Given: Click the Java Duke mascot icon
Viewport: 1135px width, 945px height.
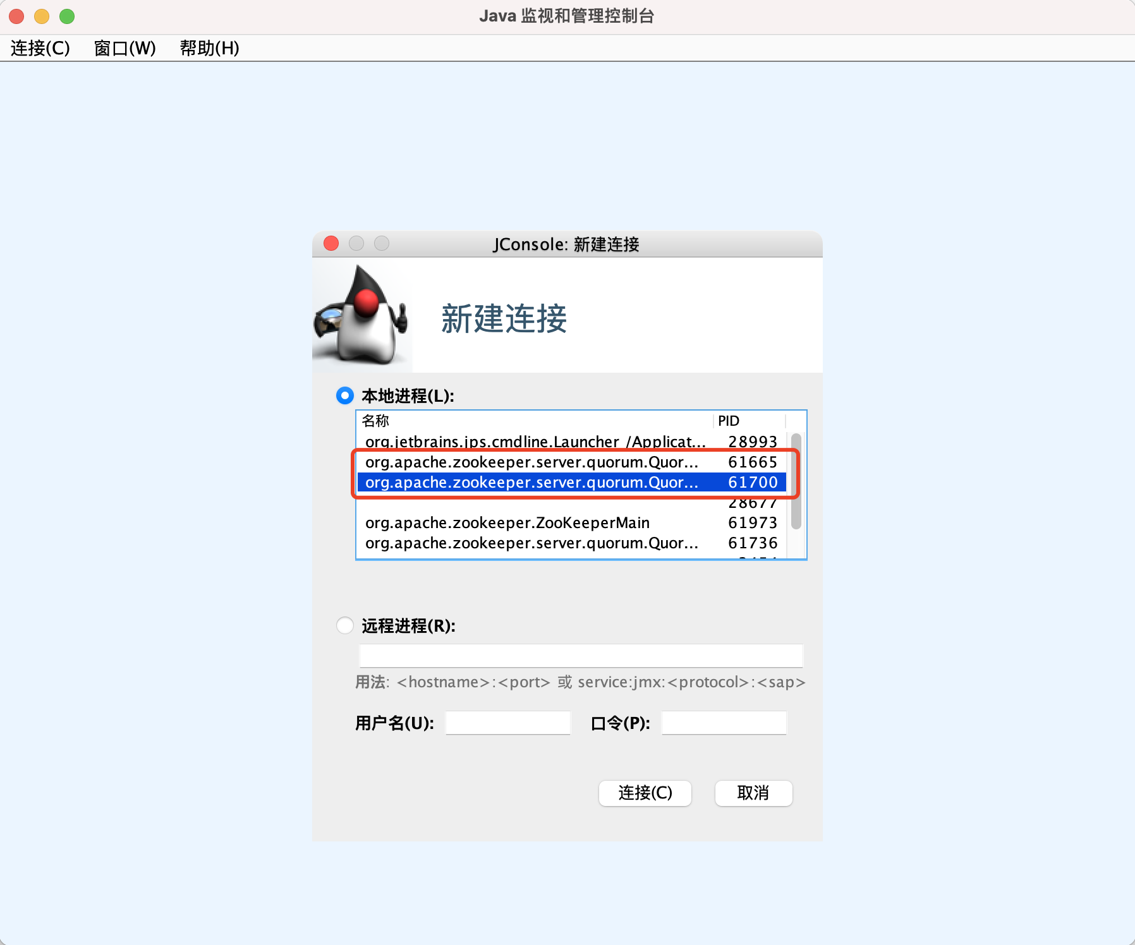Looking at the screenshot, I should (x=360, y=315).
